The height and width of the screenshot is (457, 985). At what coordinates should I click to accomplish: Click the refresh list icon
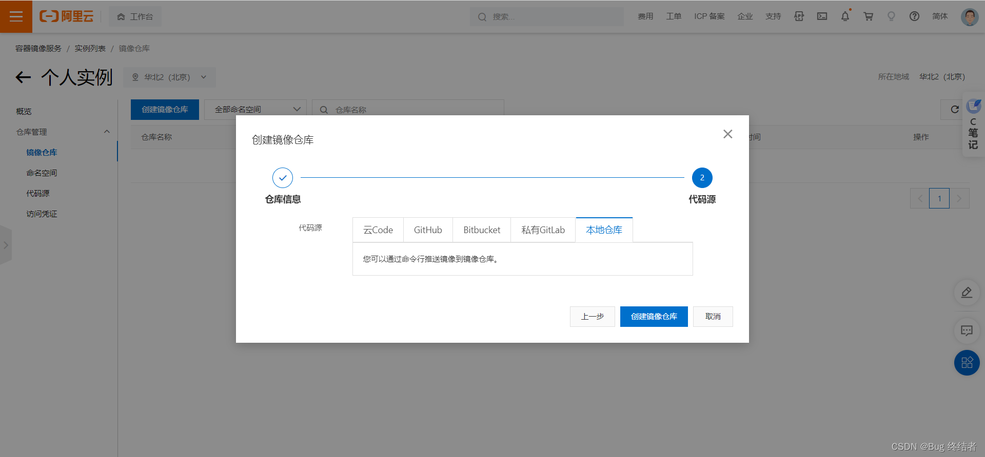point(955,109)
